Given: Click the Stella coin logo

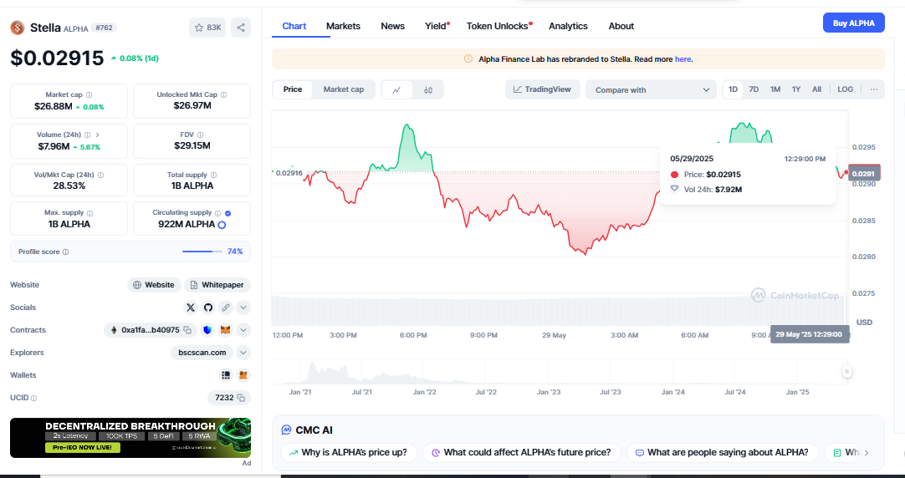Looking at the screenshot, I should tap(18, 27).
